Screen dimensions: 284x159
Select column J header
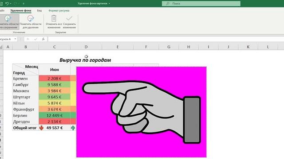click(x=228, y=47)
